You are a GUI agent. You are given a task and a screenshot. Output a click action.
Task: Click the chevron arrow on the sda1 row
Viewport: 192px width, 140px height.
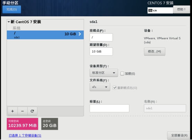point(80,34)
